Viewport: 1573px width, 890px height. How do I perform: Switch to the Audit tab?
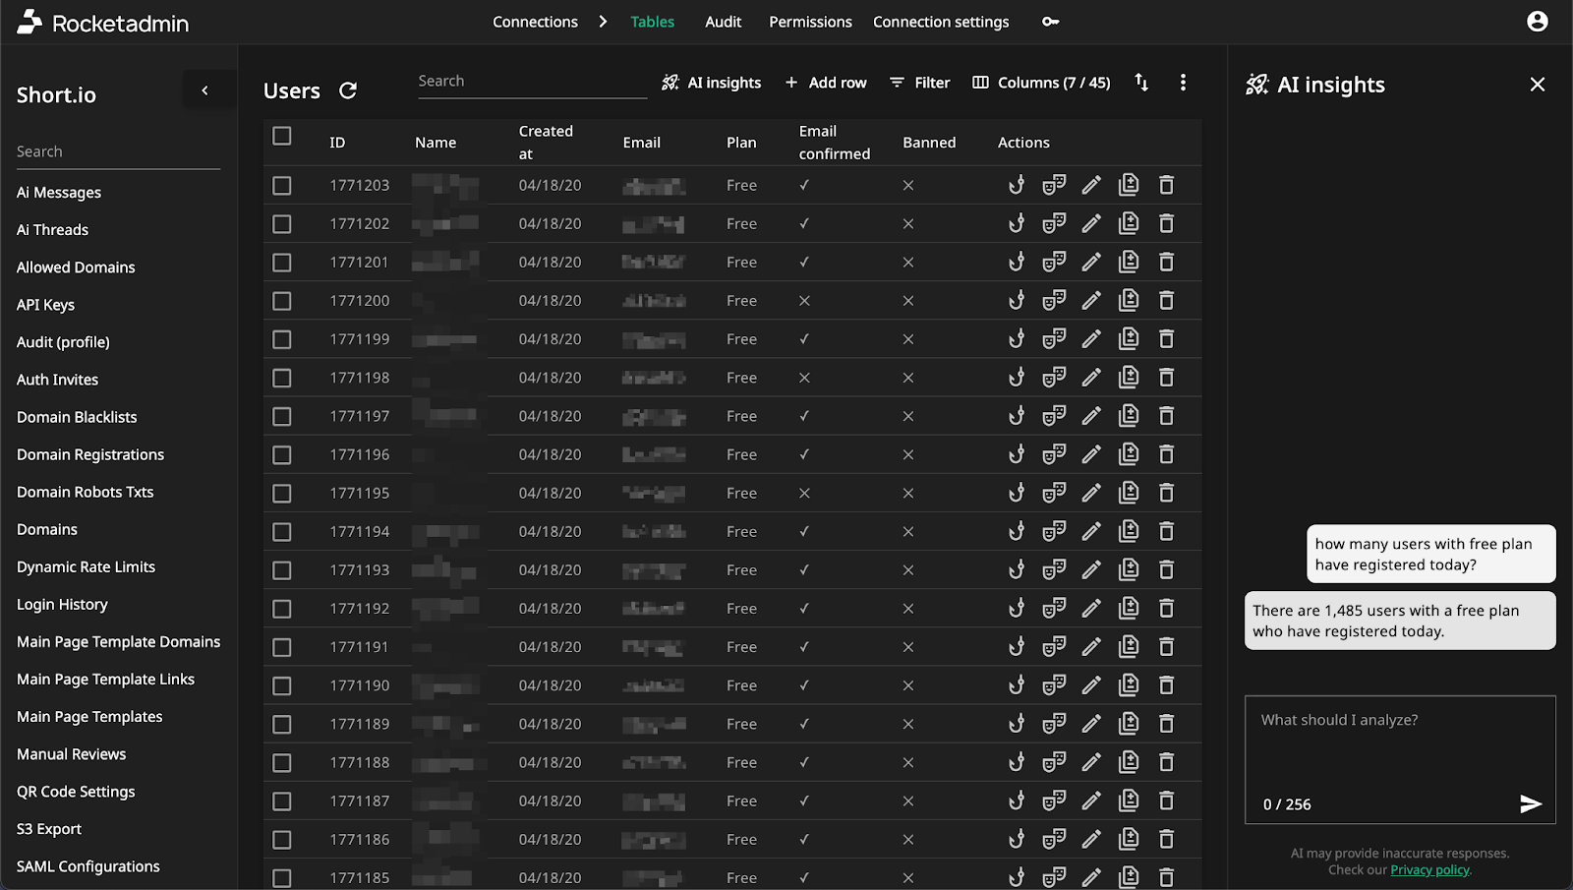coord(723,22)
